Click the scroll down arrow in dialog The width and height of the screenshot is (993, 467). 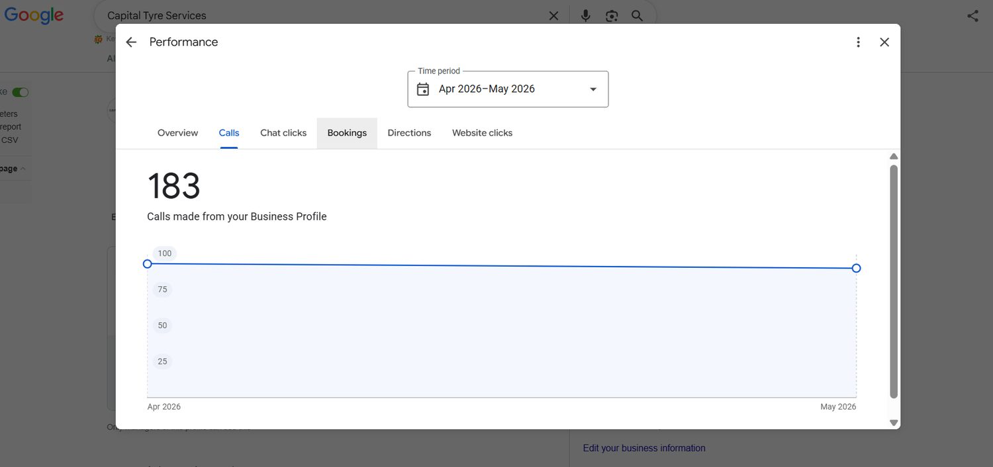click(894, 423)
